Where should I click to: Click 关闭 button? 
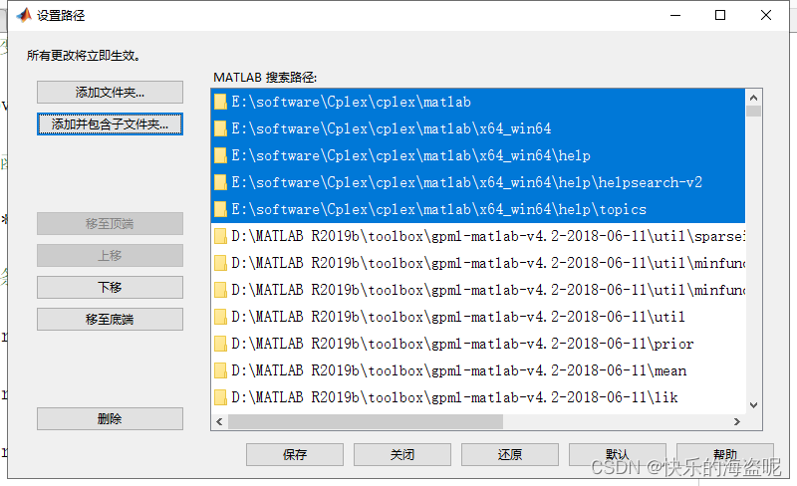pos(402,454)
